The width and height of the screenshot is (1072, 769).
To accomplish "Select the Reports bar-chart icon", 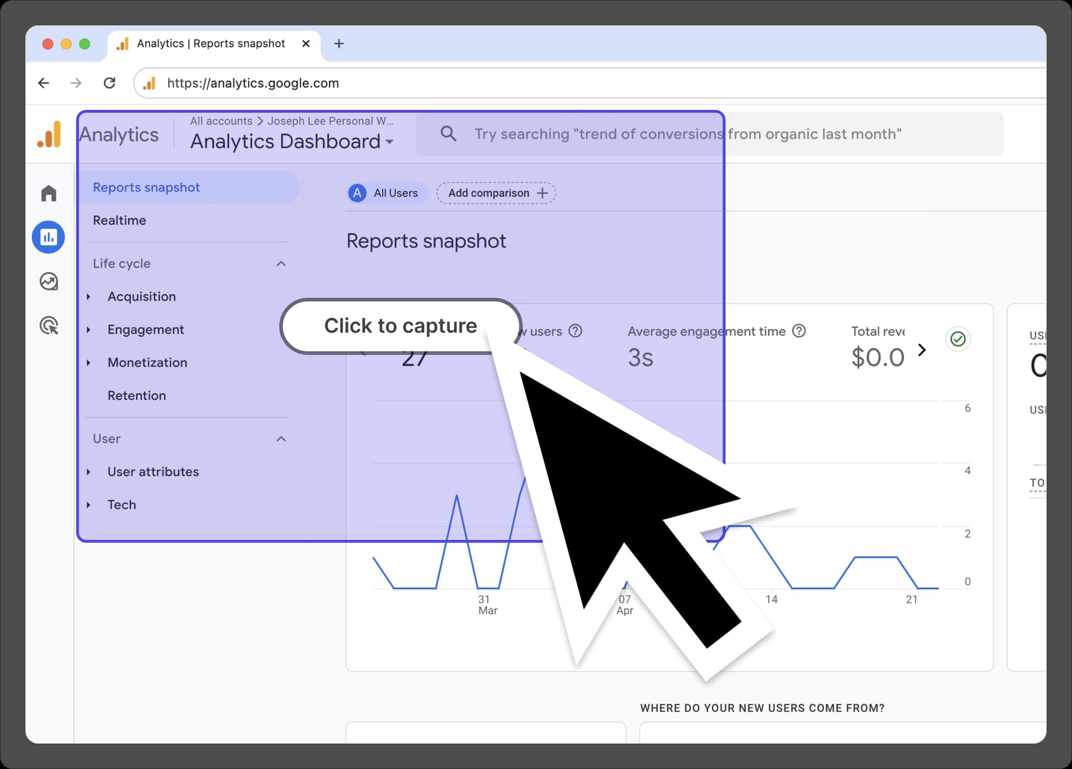I will point(49,238).
